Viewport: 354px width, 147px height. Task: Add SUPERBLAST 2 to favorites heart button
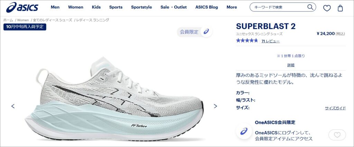[337, 135]
